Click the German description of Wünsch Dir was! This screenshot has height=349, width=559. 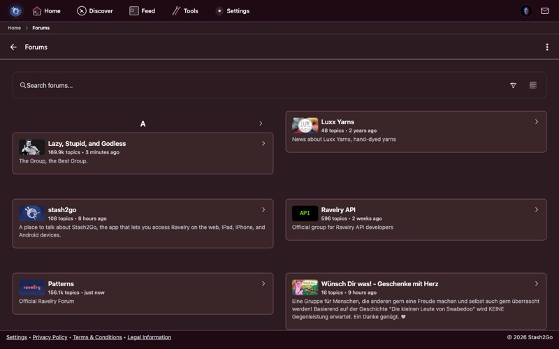point(416,309)
